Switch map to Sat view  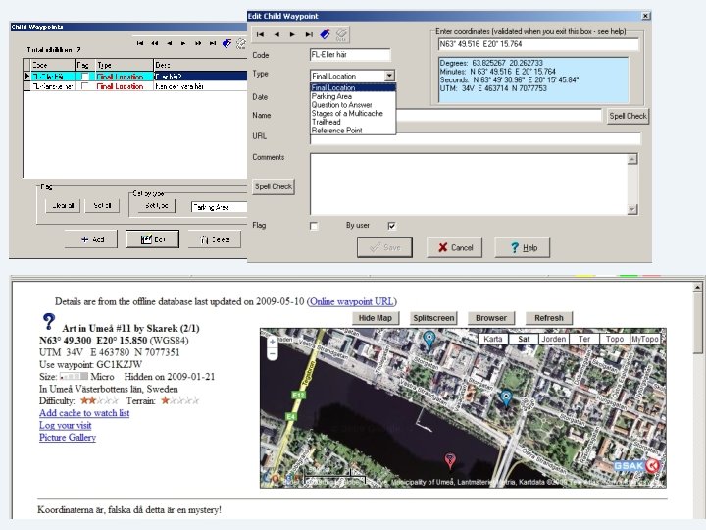(524, 339)
